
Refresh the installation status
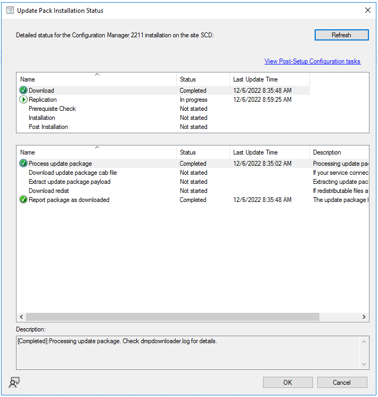click(342, 35)
